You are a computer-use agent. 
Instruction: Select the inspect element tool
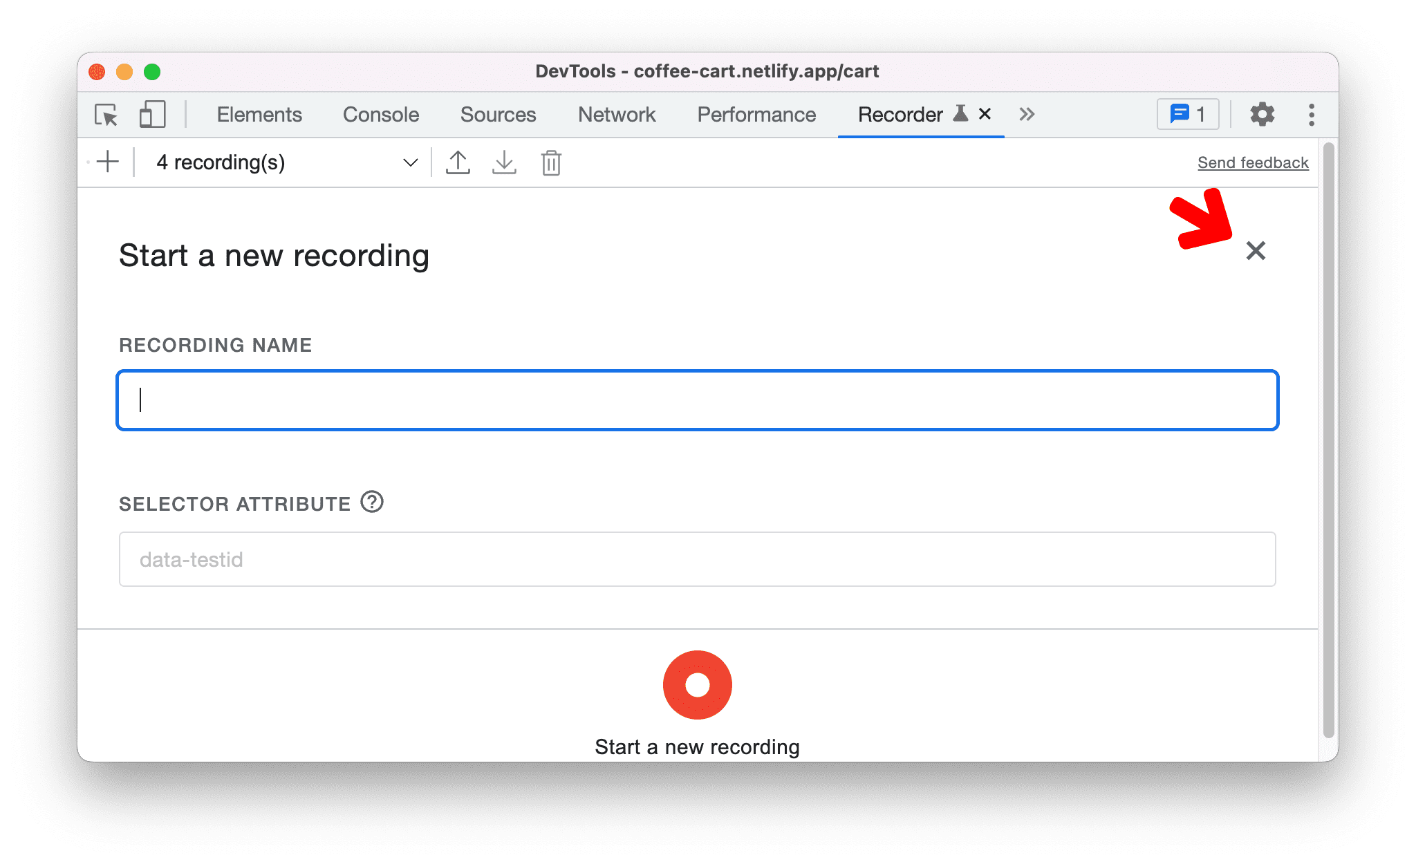(105, 114)
